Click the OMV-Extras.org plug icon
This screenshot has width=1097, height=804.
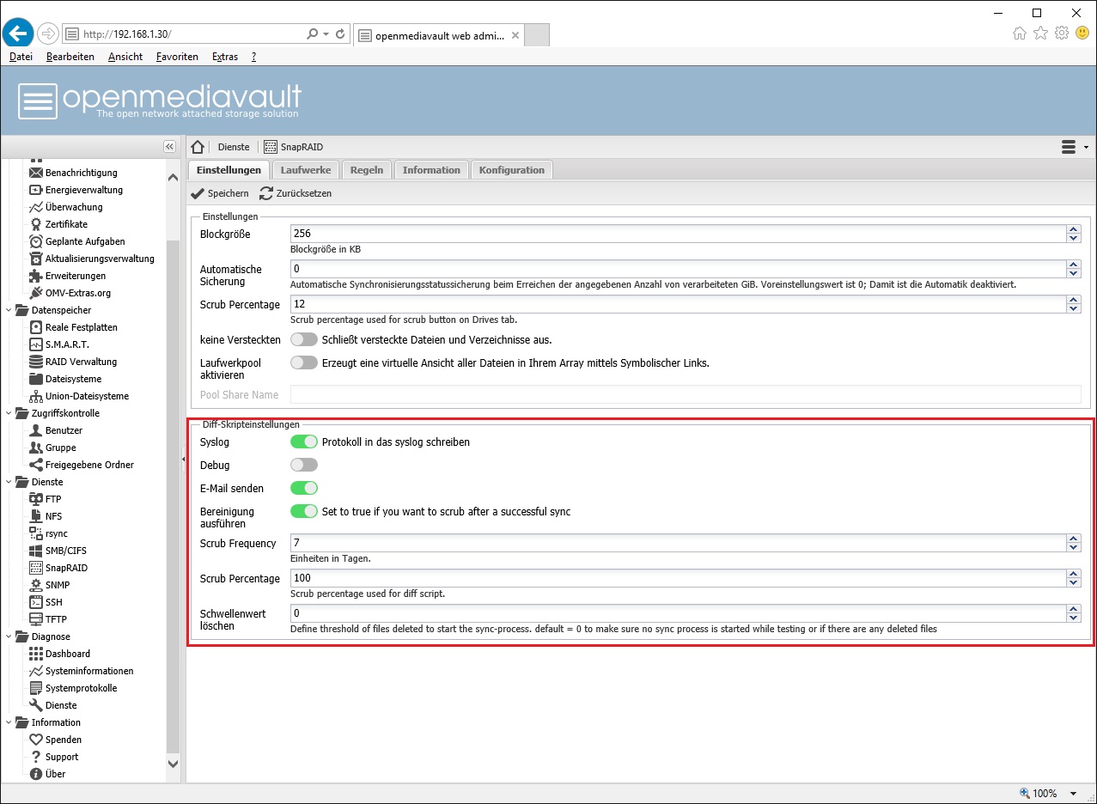point(36,293)
